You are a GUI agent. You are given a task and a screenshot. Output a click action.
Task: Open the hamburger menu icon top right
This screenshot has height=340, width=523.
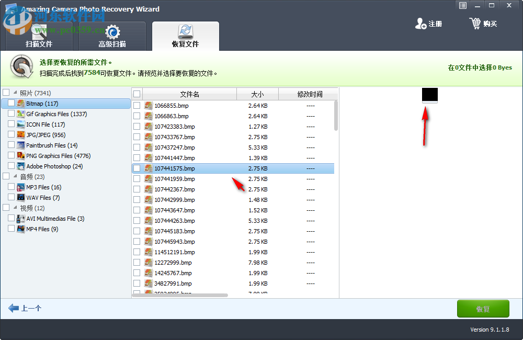462,5
